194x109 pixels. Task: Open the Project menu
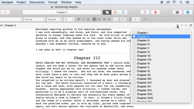[x=21, y=2]
